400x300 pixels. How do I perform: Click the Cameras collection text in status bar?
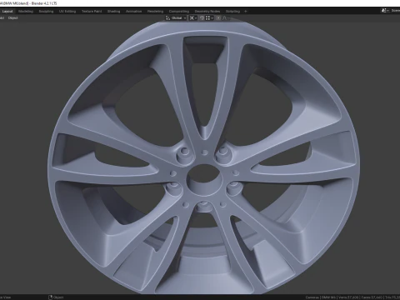click(x=312, y=297)
